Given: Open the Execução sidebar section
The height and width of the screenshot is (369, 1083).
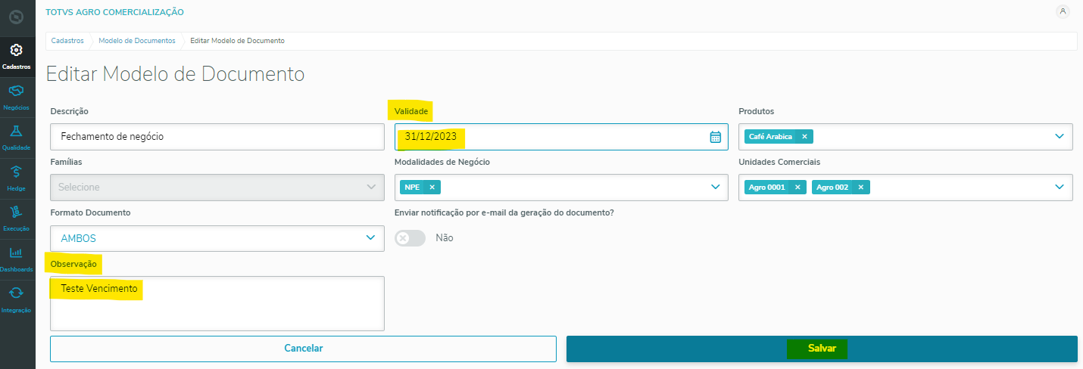Looking at the screenshot, I should [x=17, y=219].
